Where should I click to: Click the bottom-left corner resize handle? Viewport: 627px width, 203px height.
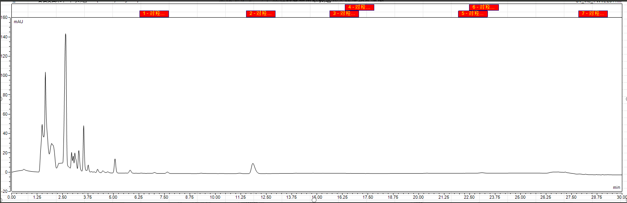[1, 200]
